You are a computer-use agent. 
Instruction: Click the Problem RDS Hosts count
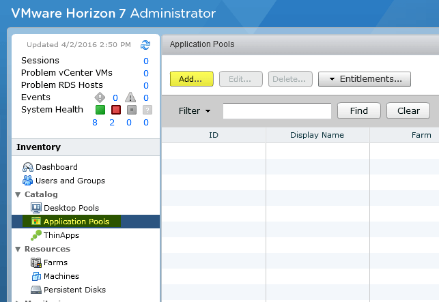[x=146, y=86]
